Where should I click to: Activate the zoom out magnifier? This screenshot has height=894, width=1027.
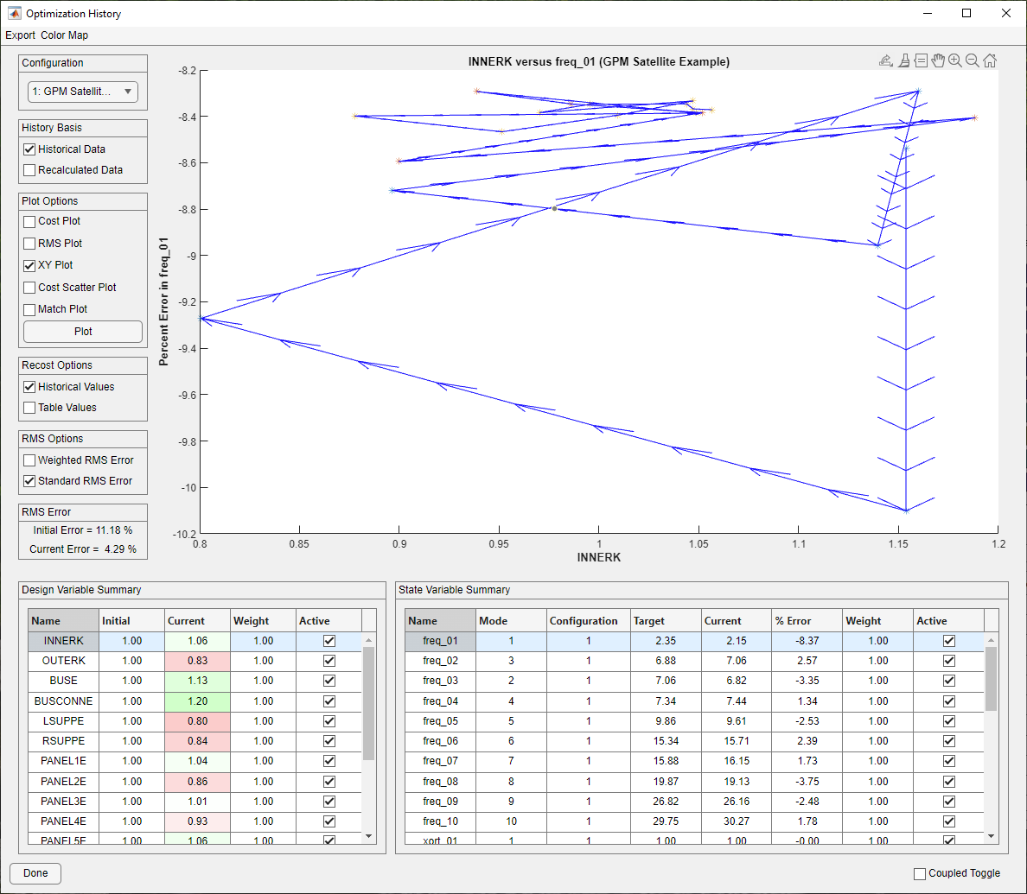click(x=973, y=60)
